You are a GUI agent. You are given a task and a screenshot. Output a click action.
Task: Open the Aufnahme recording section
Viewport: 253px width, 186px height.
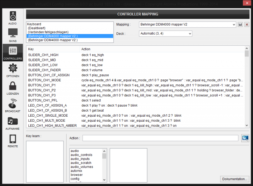point(13,123)
